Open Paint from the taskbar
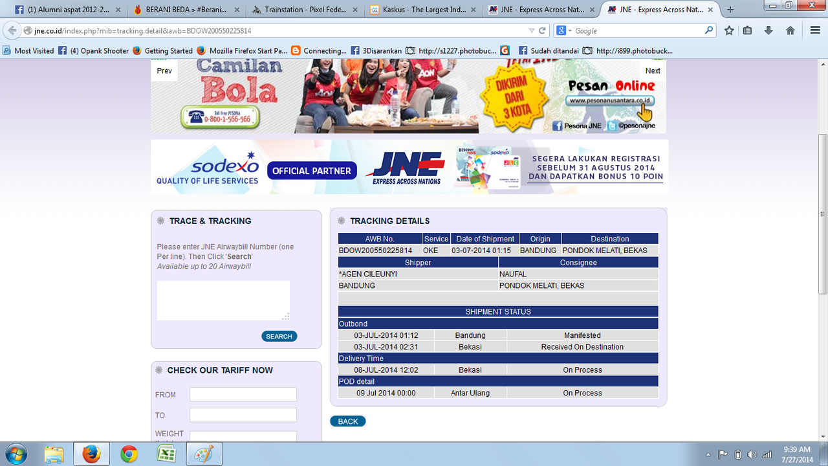 (x=204, y=454)
